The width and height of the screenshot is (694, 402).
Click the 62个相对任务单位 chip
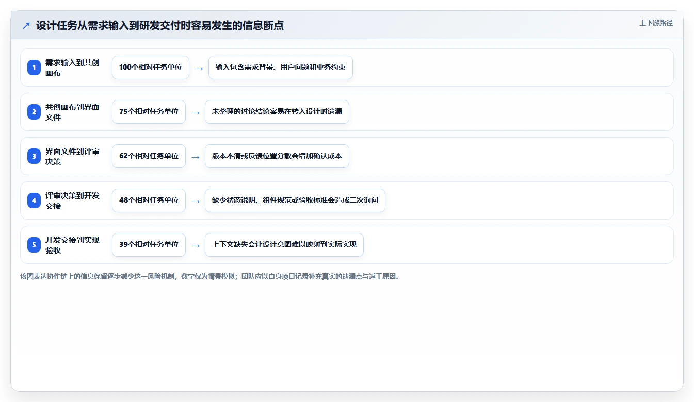[x=149, y=156]
